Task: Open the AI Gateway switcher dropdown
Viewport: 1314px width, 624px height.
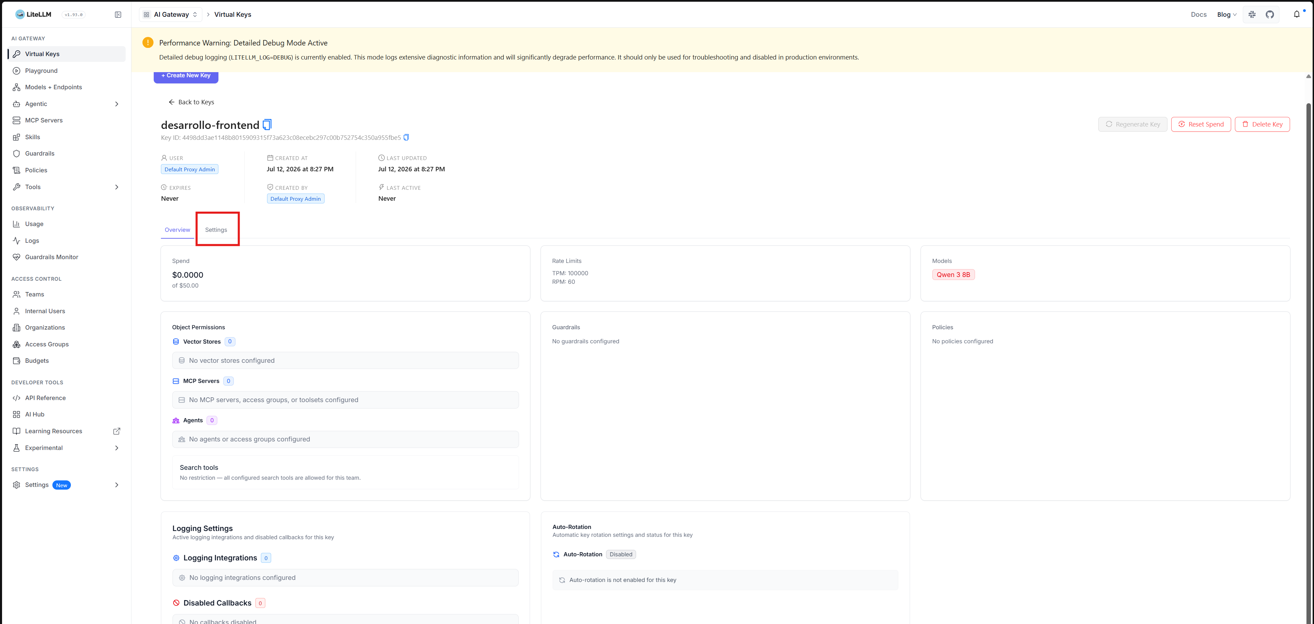Action: (x=170, y=15)
